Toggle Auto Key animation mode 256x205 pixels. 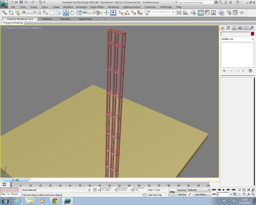coord(182,190)
